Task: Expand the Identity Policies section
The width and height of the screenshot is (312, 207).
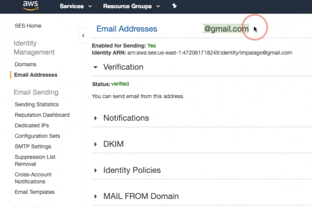Action: pyautogui.click(x=96, y=170)
